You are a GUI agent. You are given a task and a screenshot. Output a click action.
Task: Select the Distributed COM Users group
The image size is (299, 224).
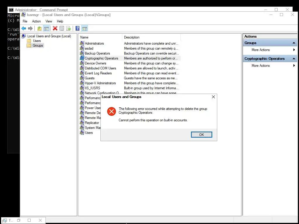tap(100, 68)
